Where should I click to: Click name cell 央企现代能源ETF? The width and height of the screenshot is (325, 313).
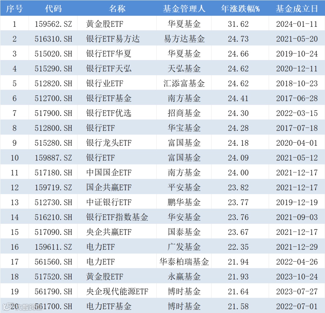(x=117, y=292)
